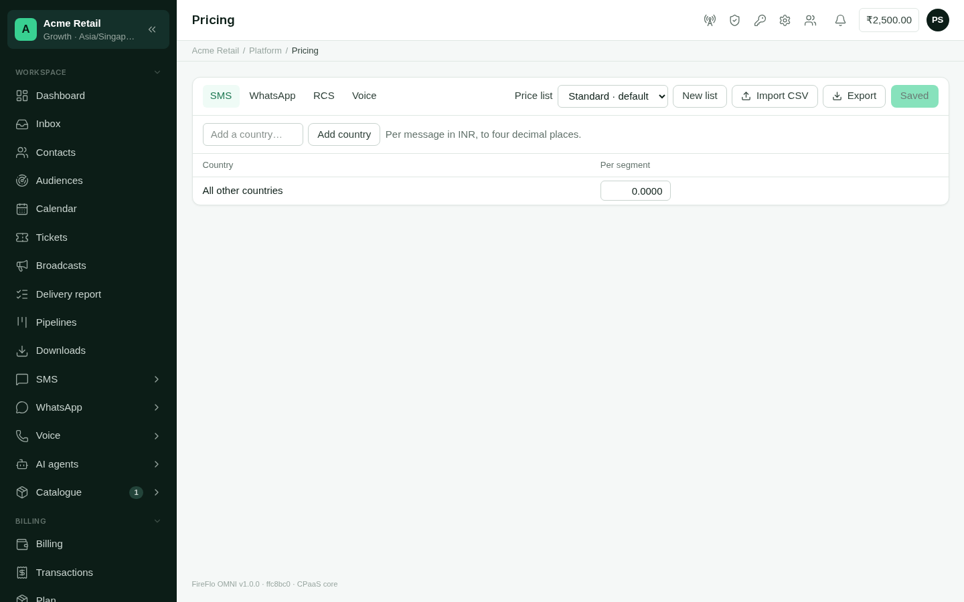The height and width of the screenshot is (602, 964).
Task: Open the Price list dropdown
Action: pyautogui.click(x=613, y=96)
